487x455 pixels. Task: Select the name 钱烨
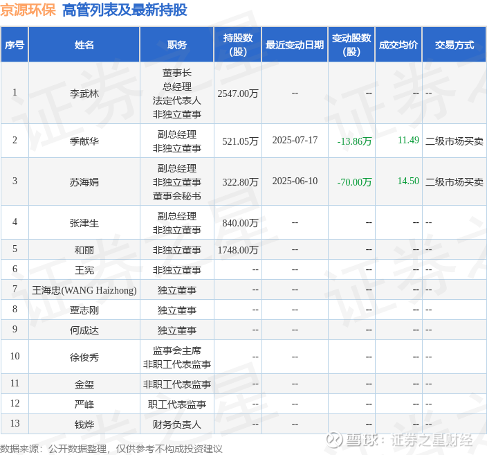pyautogui.click(x=84, y=425)
